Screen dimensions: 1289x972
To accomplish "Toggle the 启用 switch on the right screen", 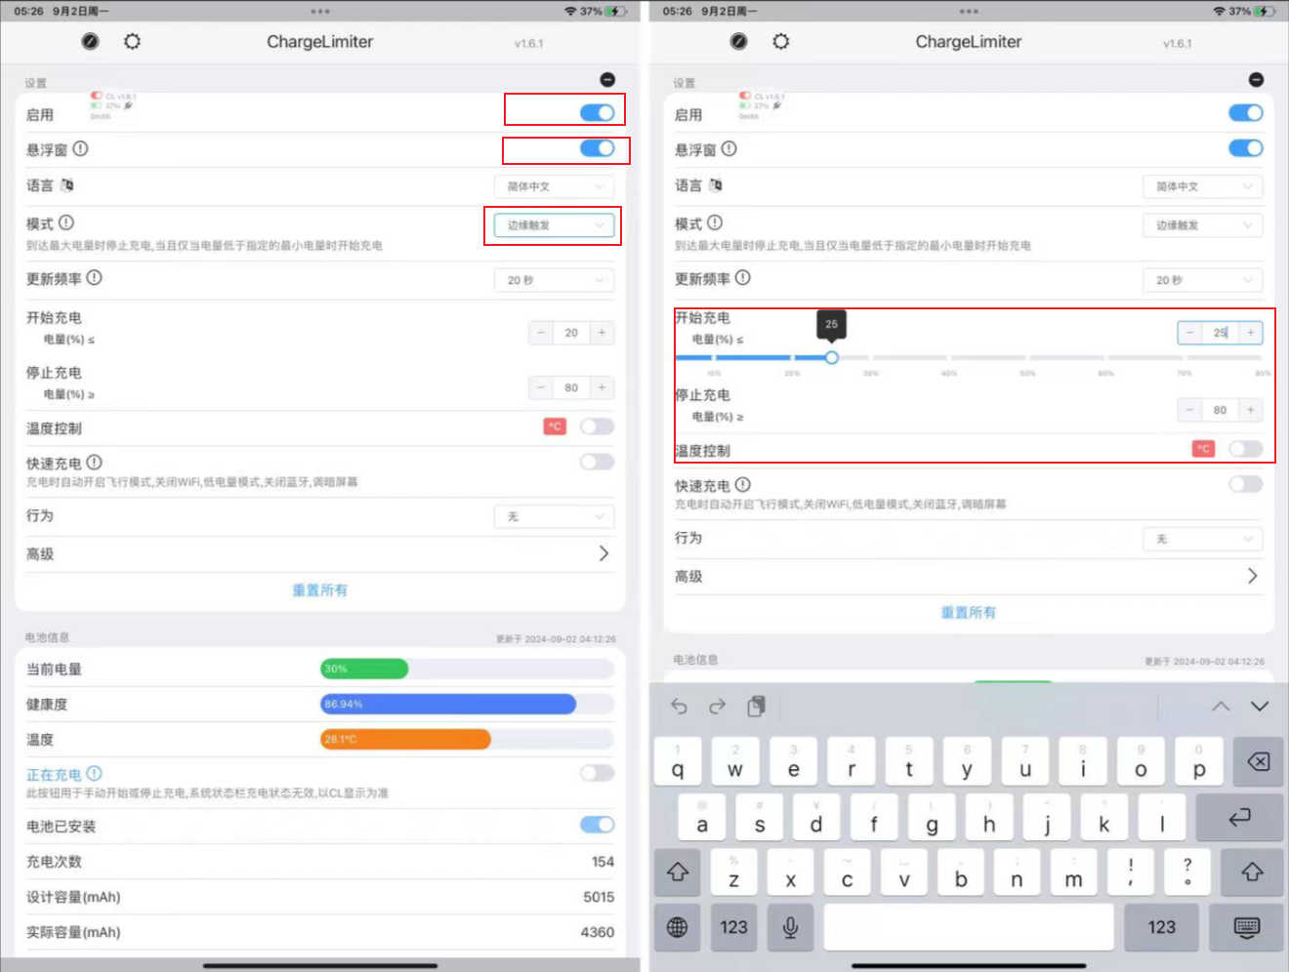I will tap(1245, 112).
